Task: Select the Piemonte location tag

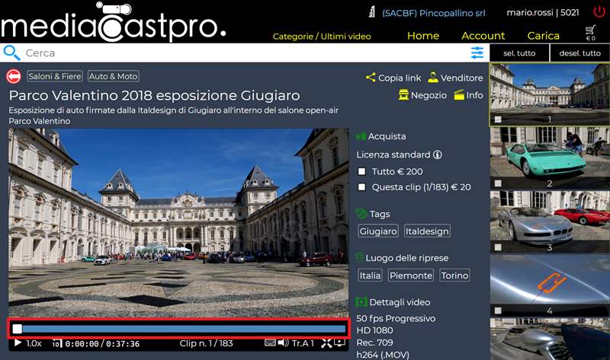Action: [411, 276]
